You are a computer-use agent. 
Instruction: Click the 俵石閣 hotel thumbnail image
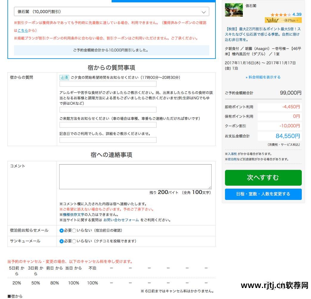(234, 10)
